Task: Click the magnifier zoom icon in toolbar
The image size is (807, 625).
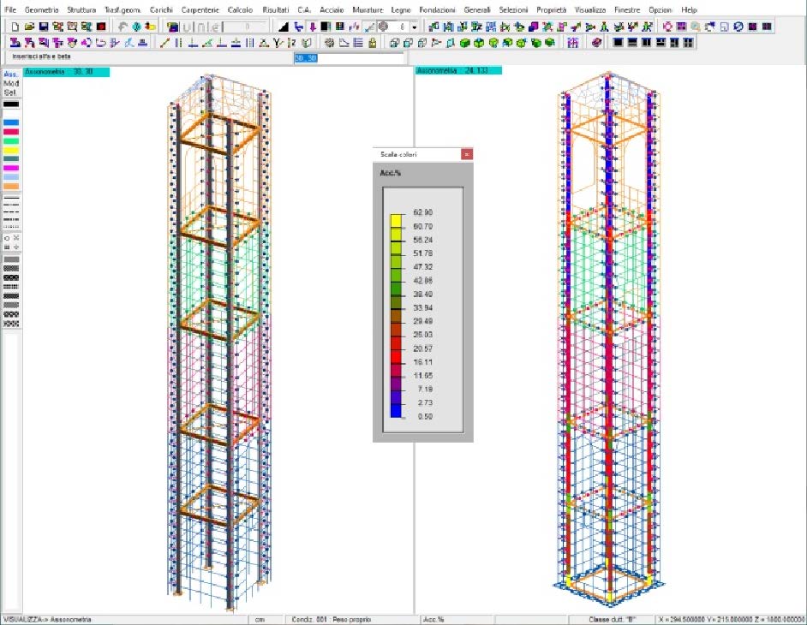Action: pyautogui.click(x=695, y=27)
